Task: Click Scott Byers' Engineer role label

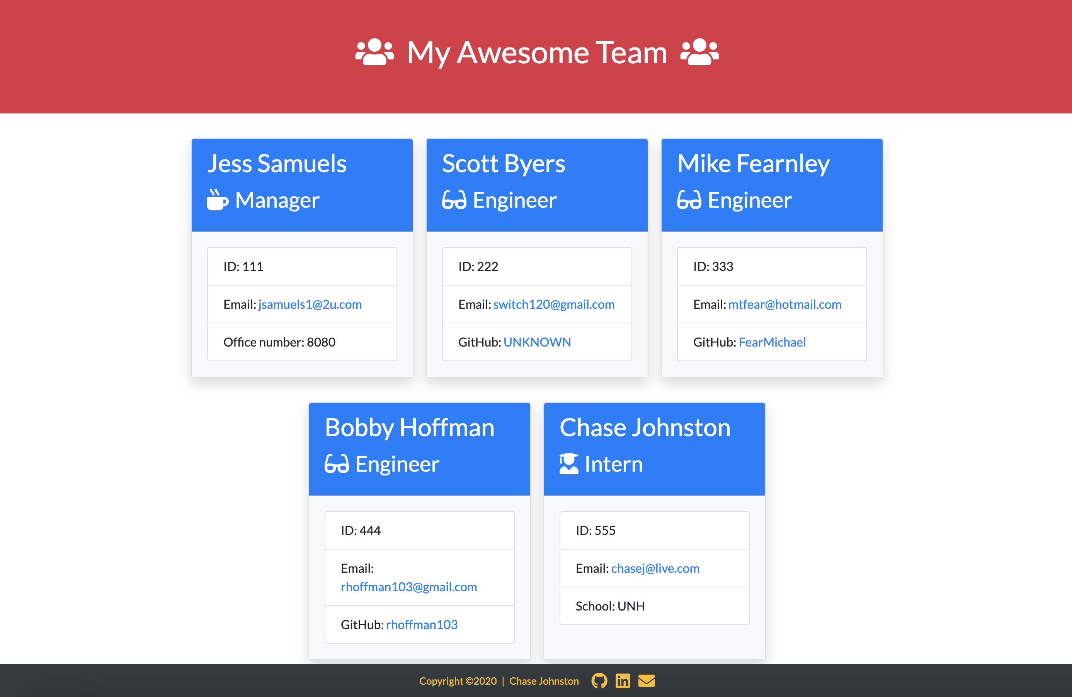Action: point(515,200)
